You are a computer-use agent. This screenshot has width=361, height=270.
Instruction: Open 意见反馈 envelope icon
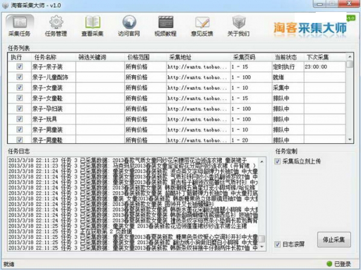pos(202,26)
